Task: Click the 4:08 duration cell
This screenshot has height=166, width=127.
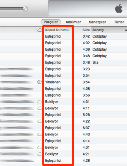Action: pyautogui.click(x=86, y=89)
